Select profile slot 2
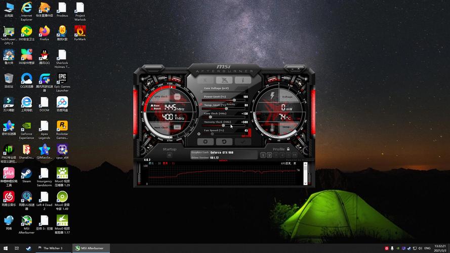450x253 pixels. [x=269, y=155]
